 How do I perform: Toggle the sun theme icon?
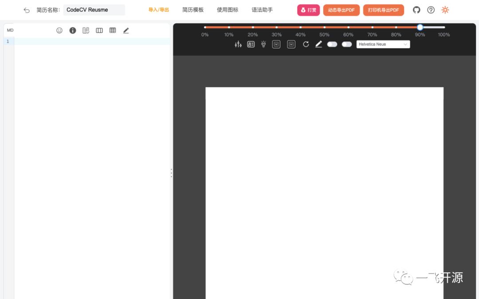tap(445, 10)
